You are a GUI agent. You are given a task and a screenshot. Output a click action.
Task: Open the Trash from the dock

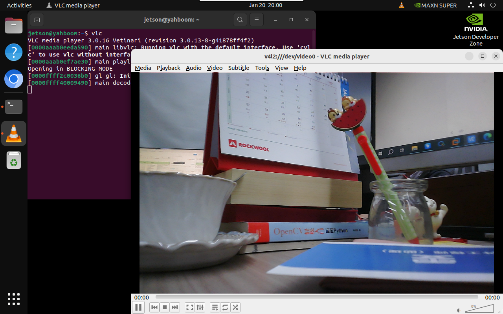coord(14,160)
